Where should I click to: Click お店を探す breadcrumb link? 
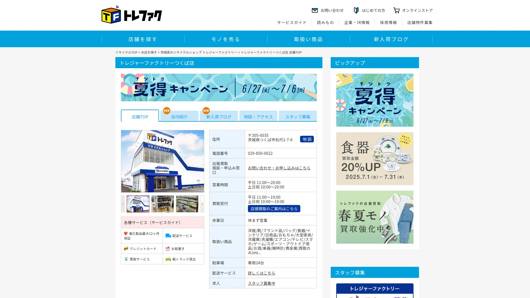(x=149, y=52)
